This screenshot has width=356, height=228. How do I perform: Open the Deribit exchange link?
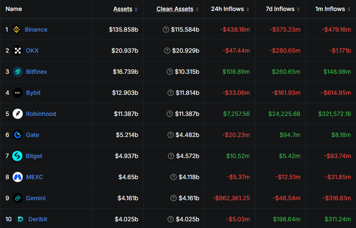coord(38,219)
